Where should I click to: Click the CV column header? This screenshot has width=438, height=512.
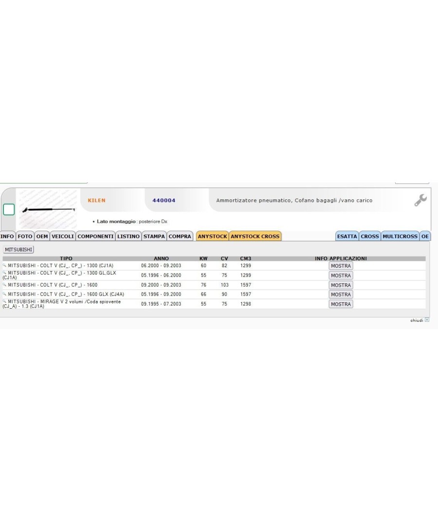click(224, 258)
